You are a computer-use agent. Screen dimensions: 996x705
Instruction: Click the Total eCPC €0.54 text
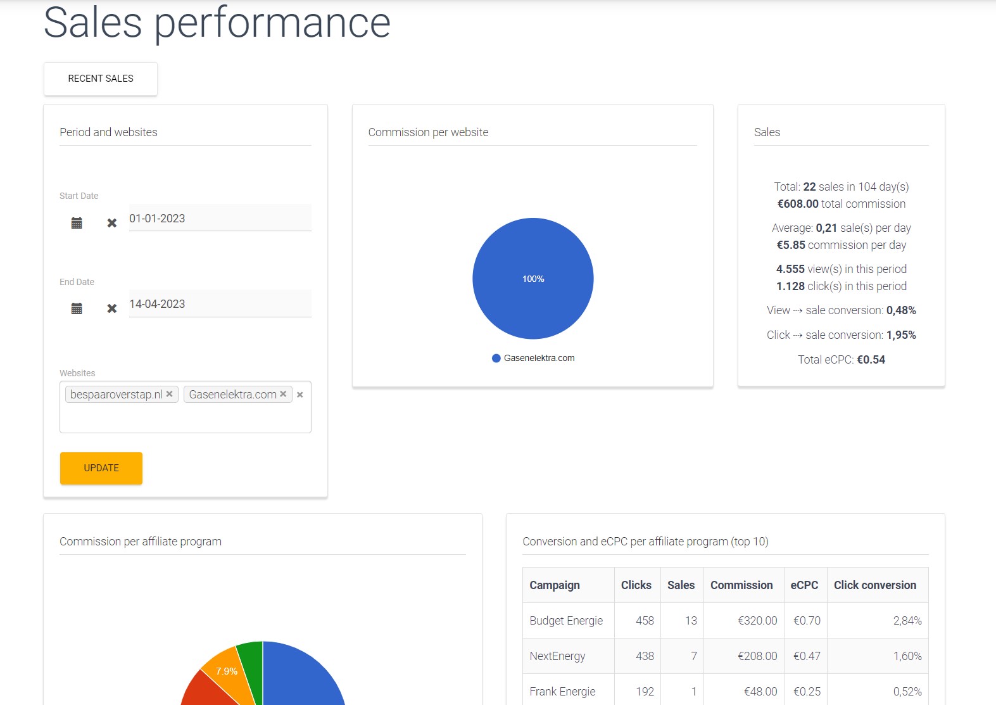842,360
